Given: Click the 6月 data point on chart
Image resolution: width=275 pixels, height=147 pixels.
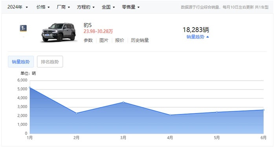Looking at the screenshot, I should pos(264,110).
